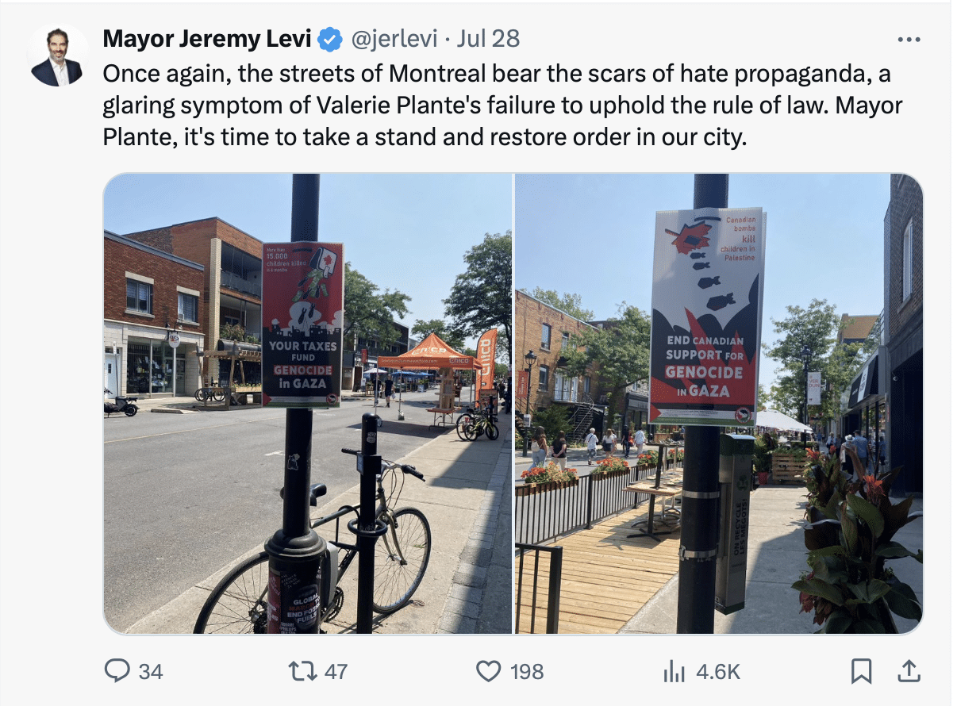Screen dimensions: 957x706
Task: Click the @jerlevi handle
Action: pyautogui.click(x=392, y=38)
